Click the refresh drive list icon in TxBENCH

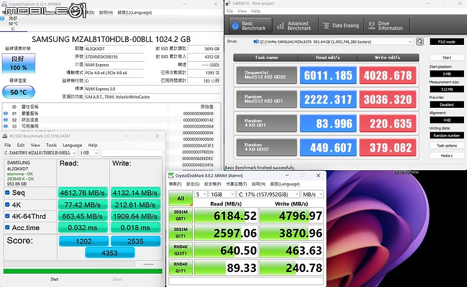(x=420, y=41)
